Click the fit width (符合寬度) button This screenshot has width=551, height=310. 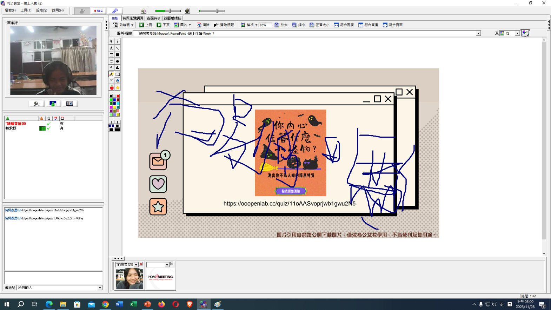click(344, 25)
